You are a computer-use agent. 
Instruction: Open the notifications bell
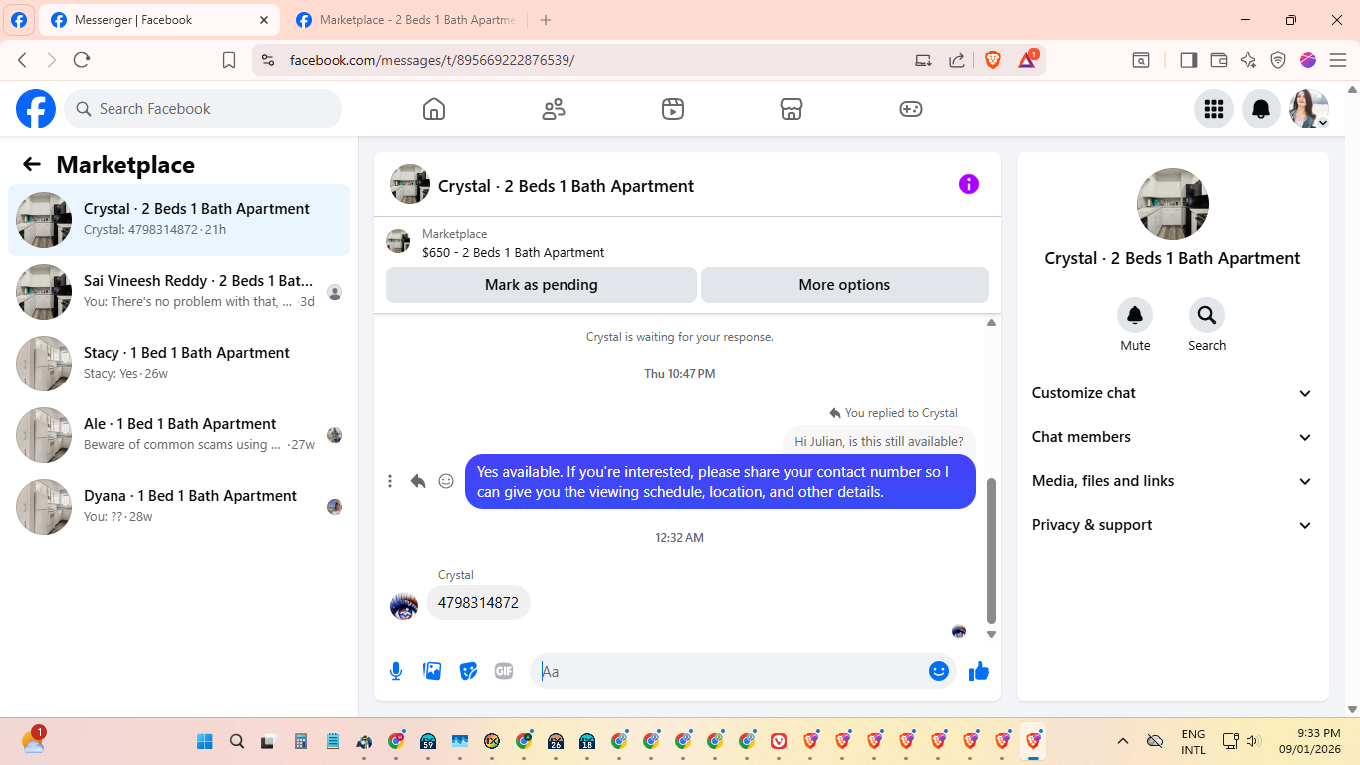point(1261,109)
